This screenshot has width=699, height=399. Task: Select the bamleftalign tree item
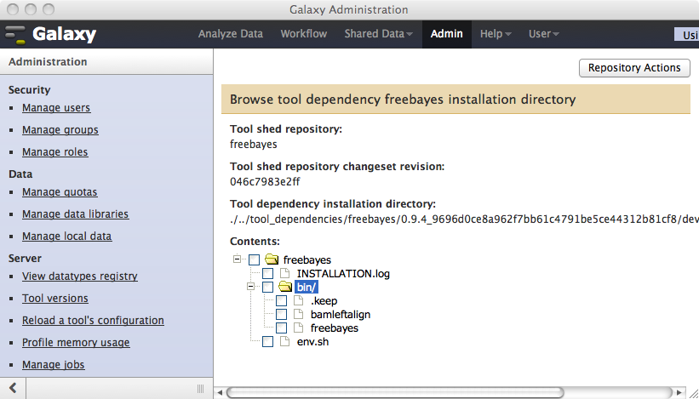[x=341, y=315]
